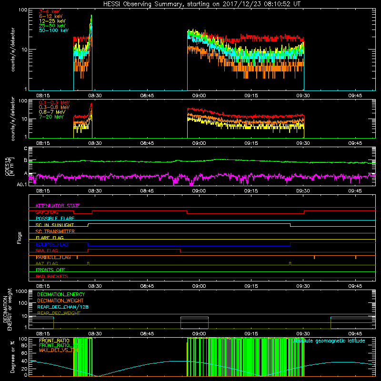This screenshot has width=381, height=381.
Task: Click the BAD_PACKETS flag label
Action: point(52,276)
